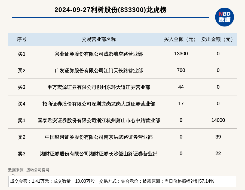This screenshot has height=190, width=245.
Task: Click 湘财证券股份有限公司湘财证券长沙韶山路证券营业部
Action: point(99,153)
